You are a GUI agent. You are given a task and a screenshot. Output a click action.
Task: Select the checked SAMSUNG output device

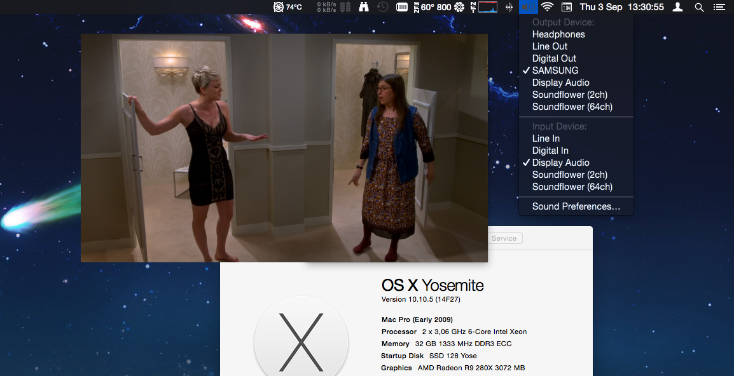[576, 70]
